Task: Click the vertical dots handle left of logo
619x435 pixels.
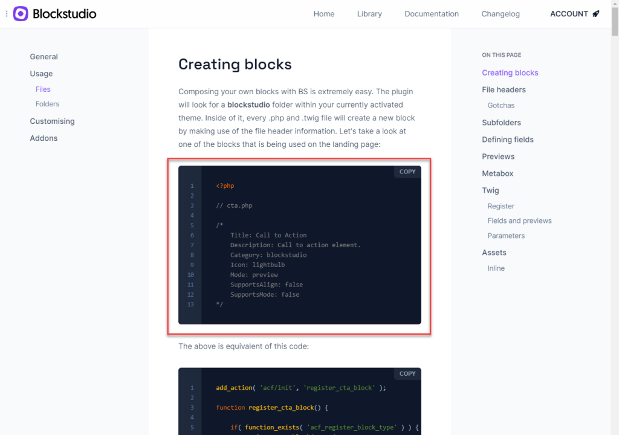Action: coord(6,14)
